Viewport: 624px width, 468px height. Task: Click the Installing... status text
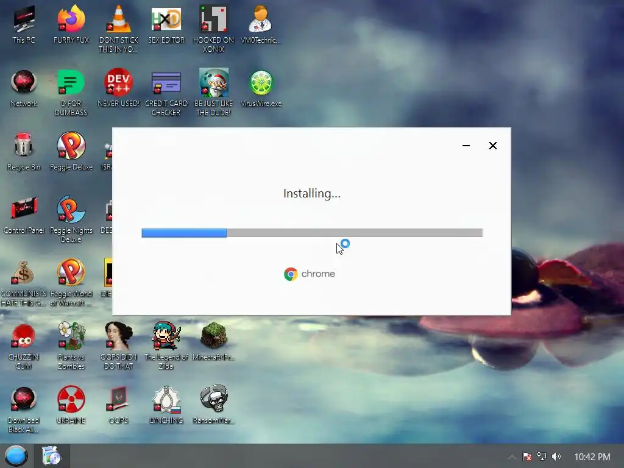(312, 193)
